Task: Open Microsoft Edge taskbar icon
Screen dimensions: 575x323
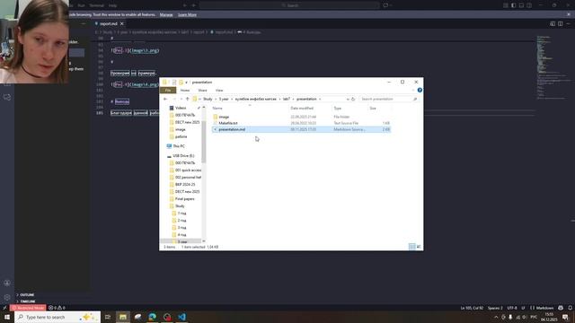Action: click(x=152, y=317)
